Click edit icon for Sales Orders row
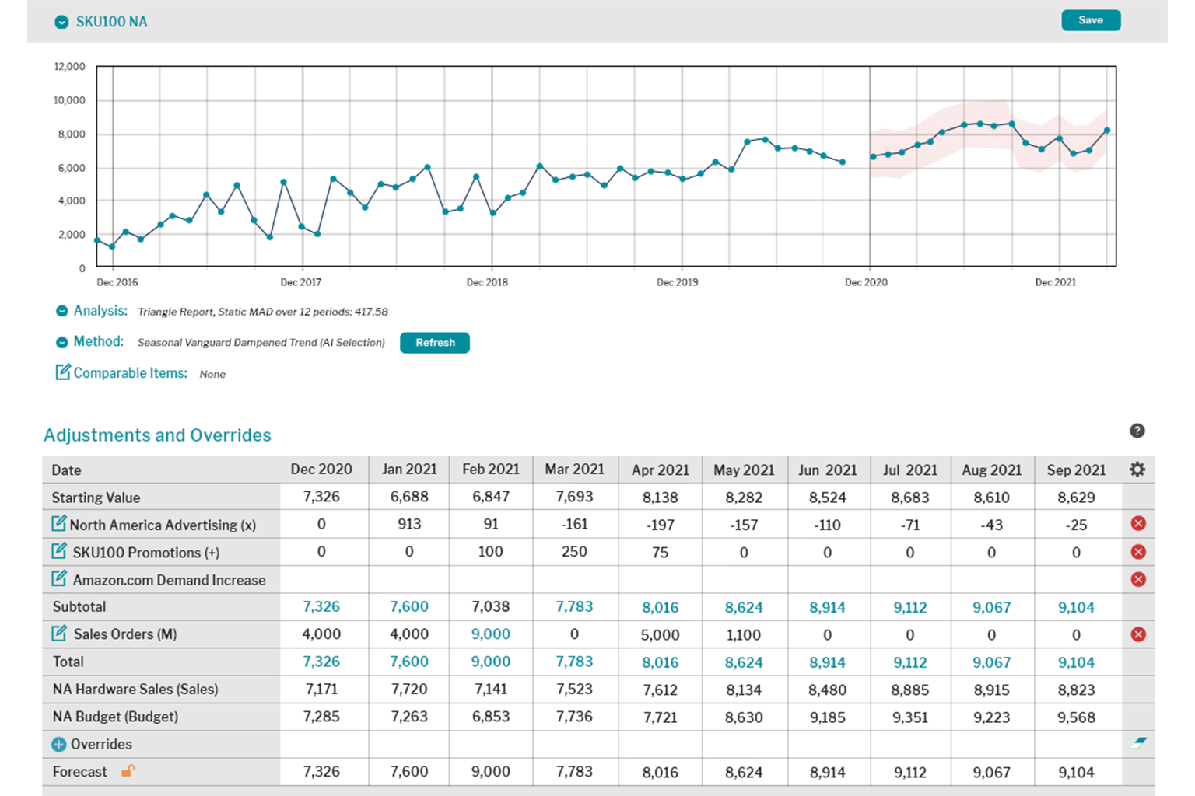This screenshot has height=796, width=1195. point(59,634)
